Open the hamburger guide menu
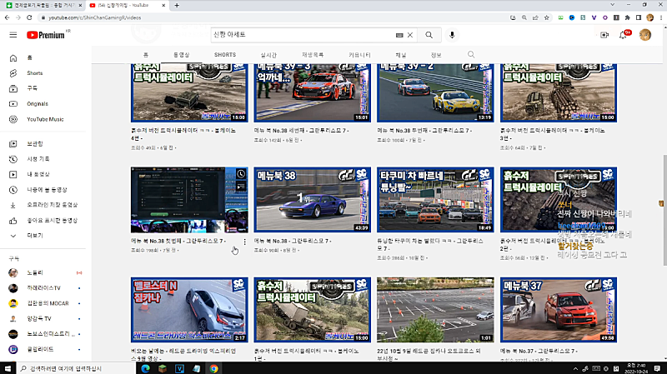The image size is (667, 374). coord(13,35)
